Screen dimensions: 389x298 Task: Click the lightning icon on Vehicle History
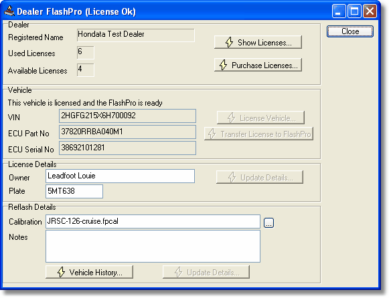coord(61,272)
